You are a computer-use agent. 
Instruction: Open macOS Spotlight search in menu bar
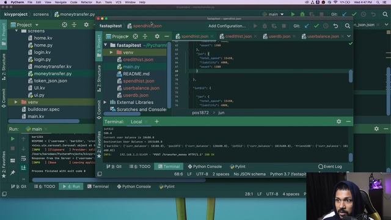pos(378,2)
